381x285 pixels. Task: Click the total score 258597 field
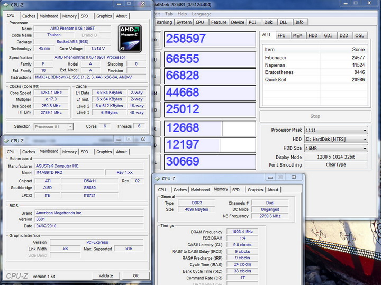210,39
